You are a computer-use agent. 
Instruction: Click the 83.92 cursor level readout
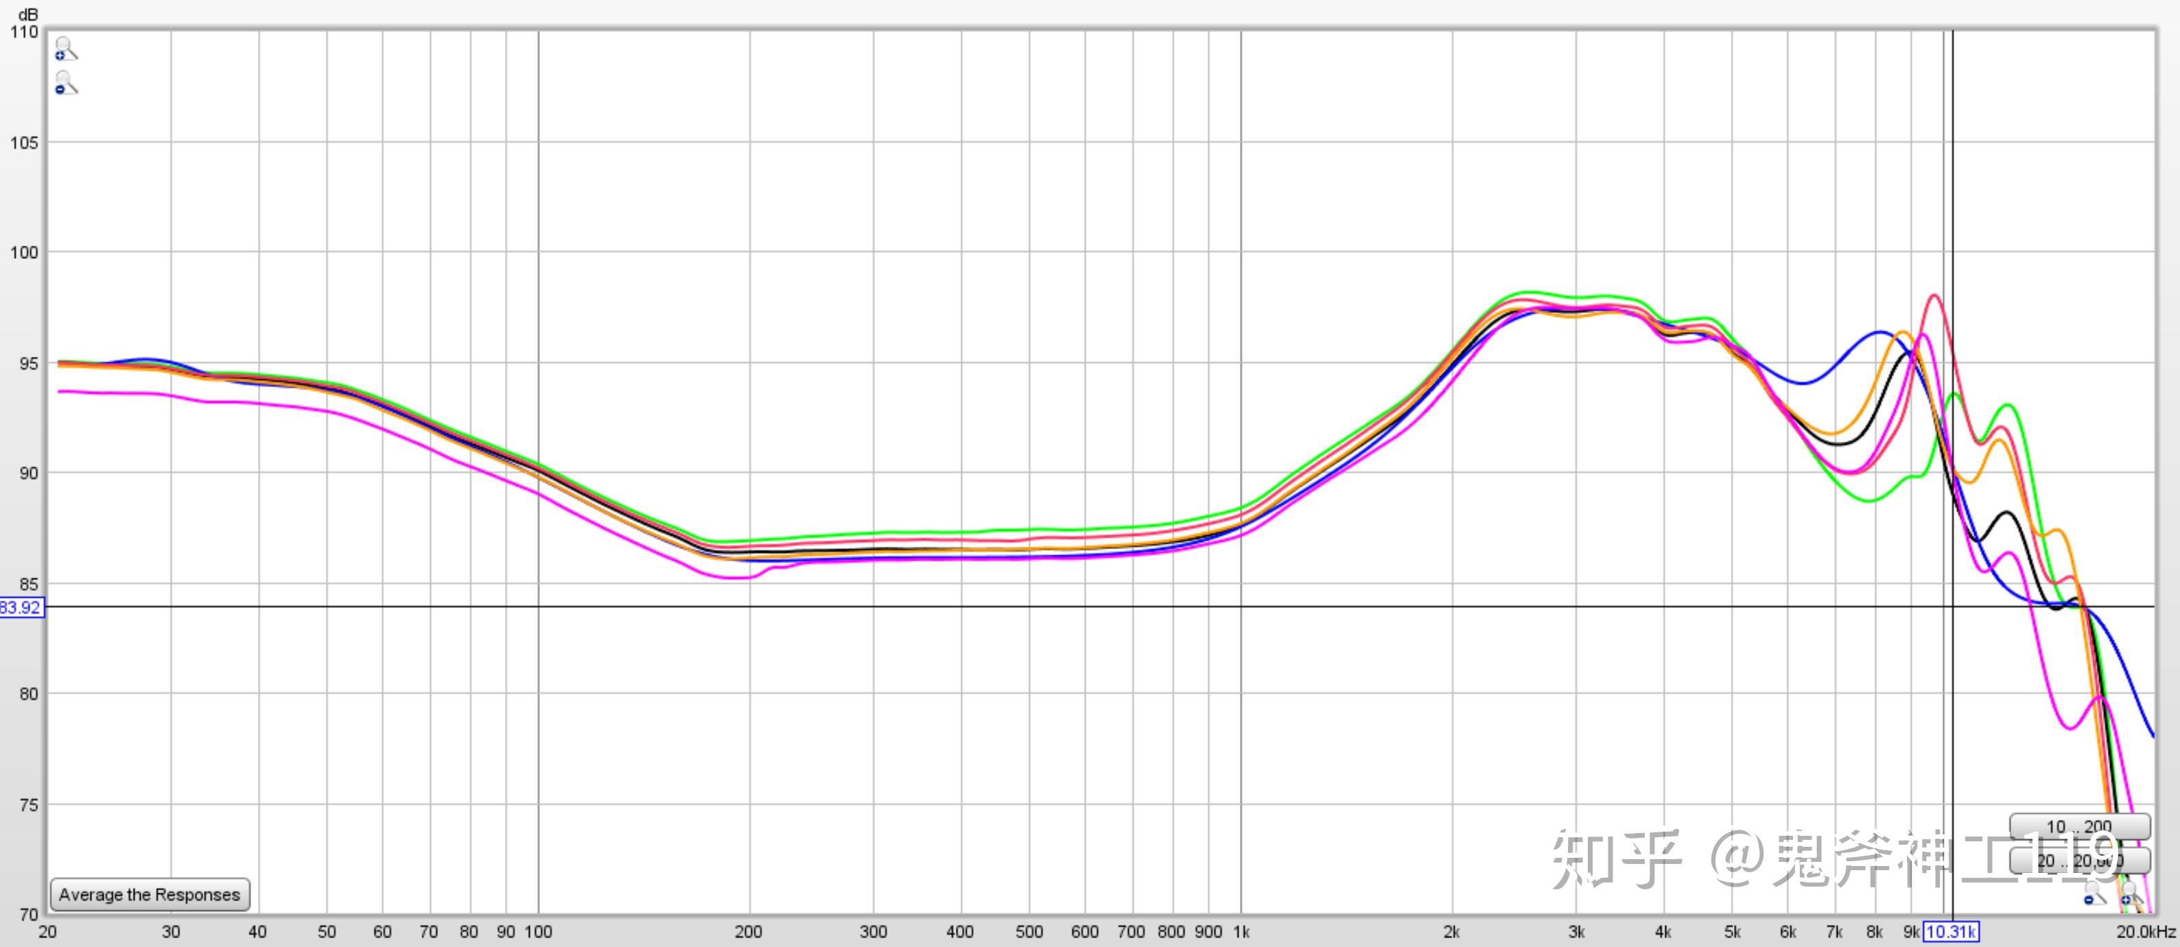(21, 607)
